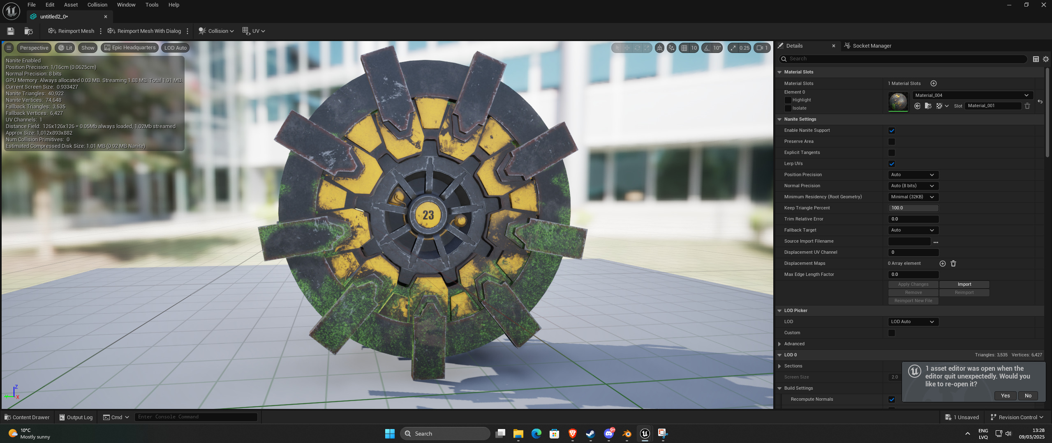Check Preserve Area option
1052x443 pixels.
pos(892,142)
